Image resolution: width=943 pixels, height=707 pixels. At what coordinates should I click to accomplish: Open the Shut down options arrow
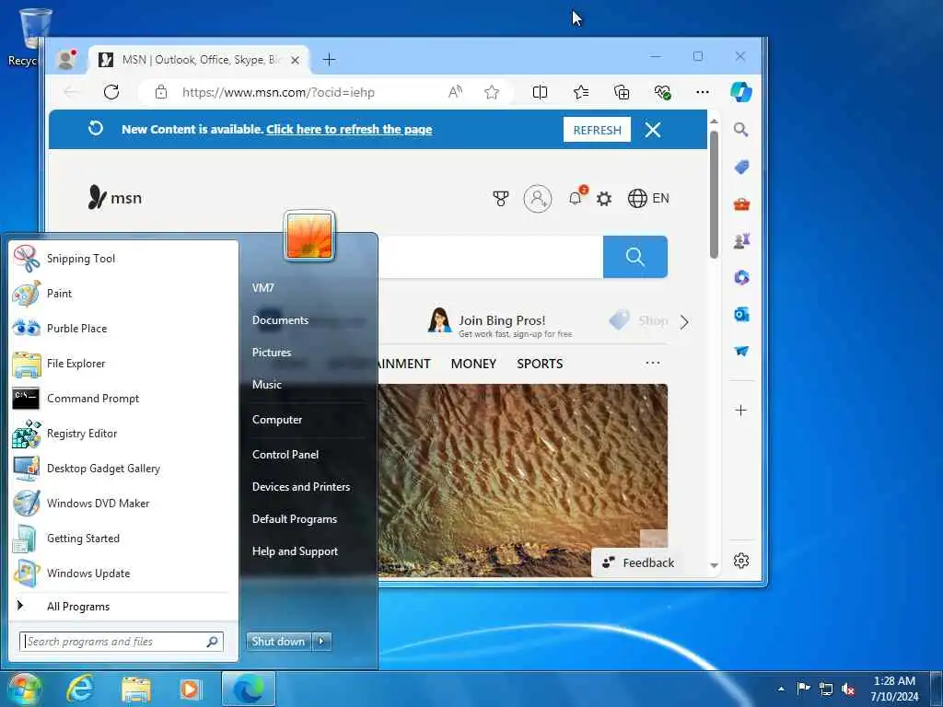click(x=321, y=642)
